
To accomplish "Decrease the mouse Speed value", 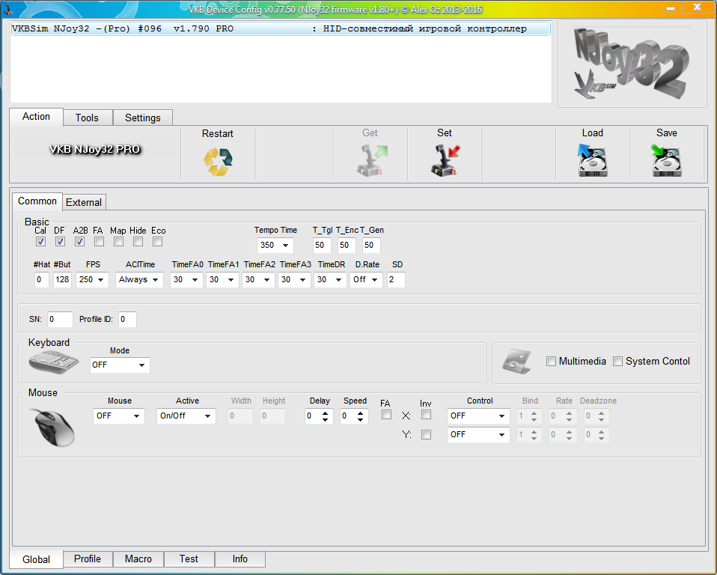I will 360,419.
